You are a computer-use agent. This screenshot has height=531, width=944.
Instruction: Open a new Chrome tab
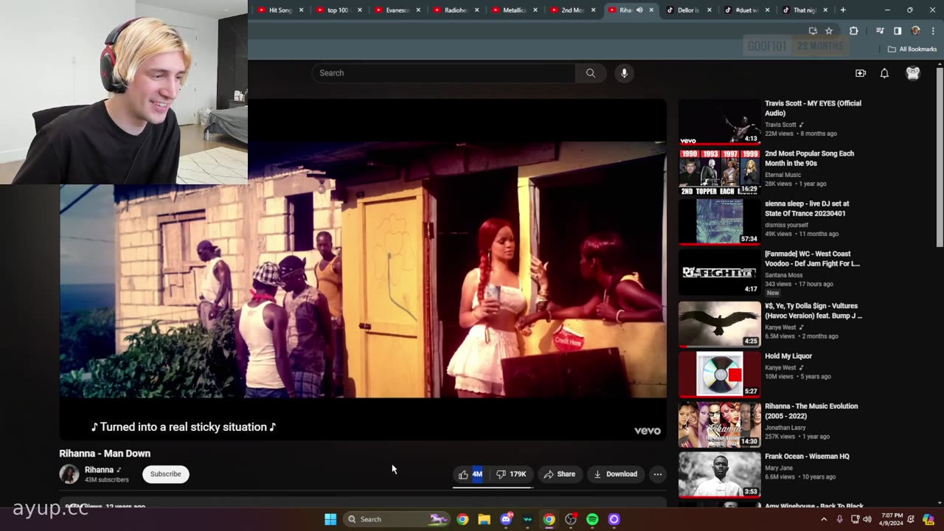click(843, 10)
